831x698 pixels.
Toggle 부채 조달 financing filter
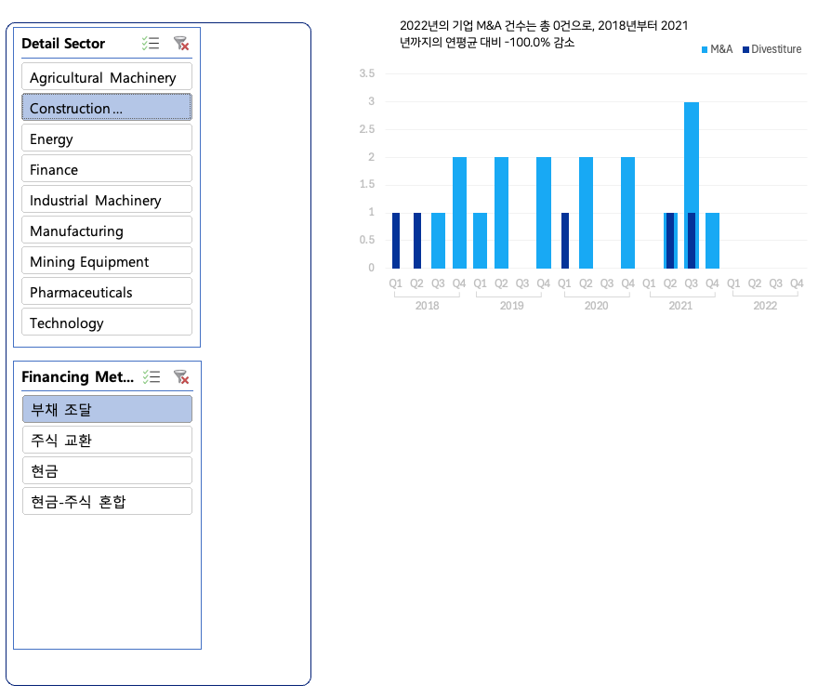(107, 409)
